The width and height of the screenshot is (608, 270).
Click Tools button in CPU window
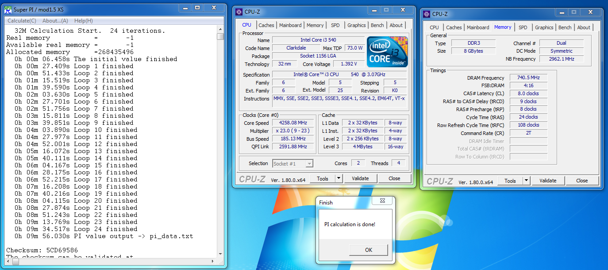tap(323, 178)
